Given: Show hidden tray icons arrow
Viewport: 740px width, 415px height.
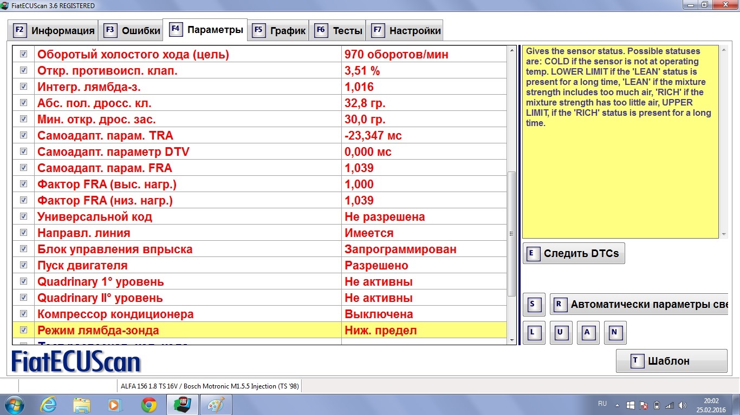Looking at the screenshot, I should coord(618,404).
